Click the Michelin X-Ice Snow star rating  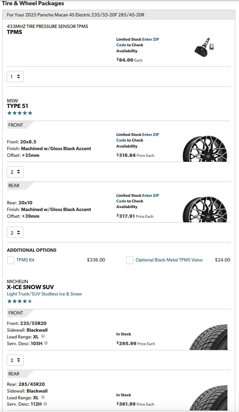(20, 301)
